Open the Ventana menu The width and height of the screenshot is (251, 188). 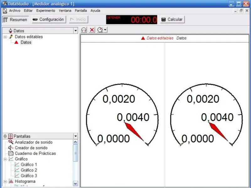click(x=65, y=11)
